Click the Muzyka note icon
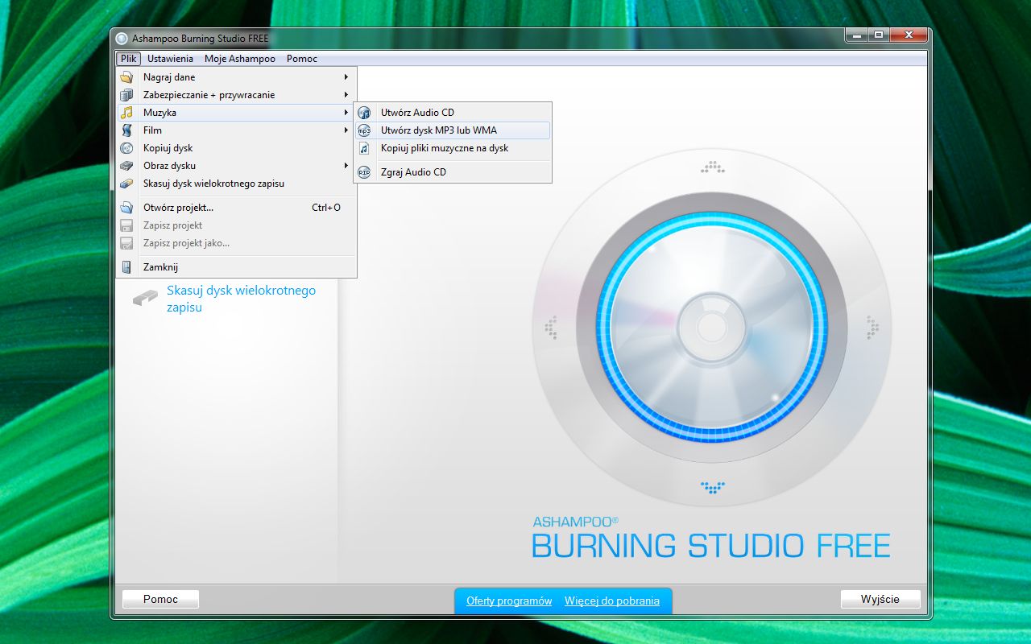 click(126, 113)
